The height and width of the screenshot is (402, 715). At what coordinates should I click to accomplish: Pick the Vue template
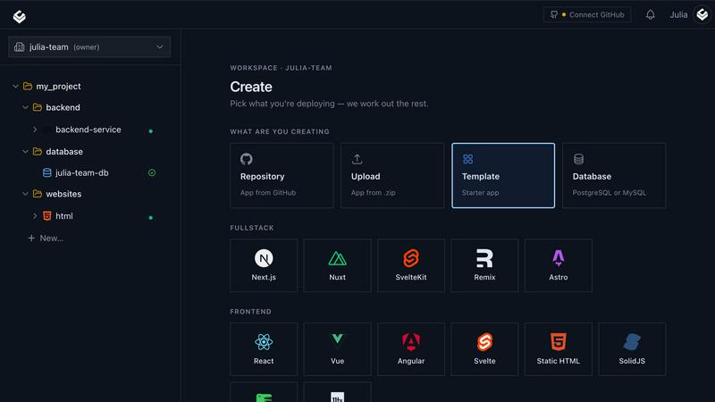338,349
